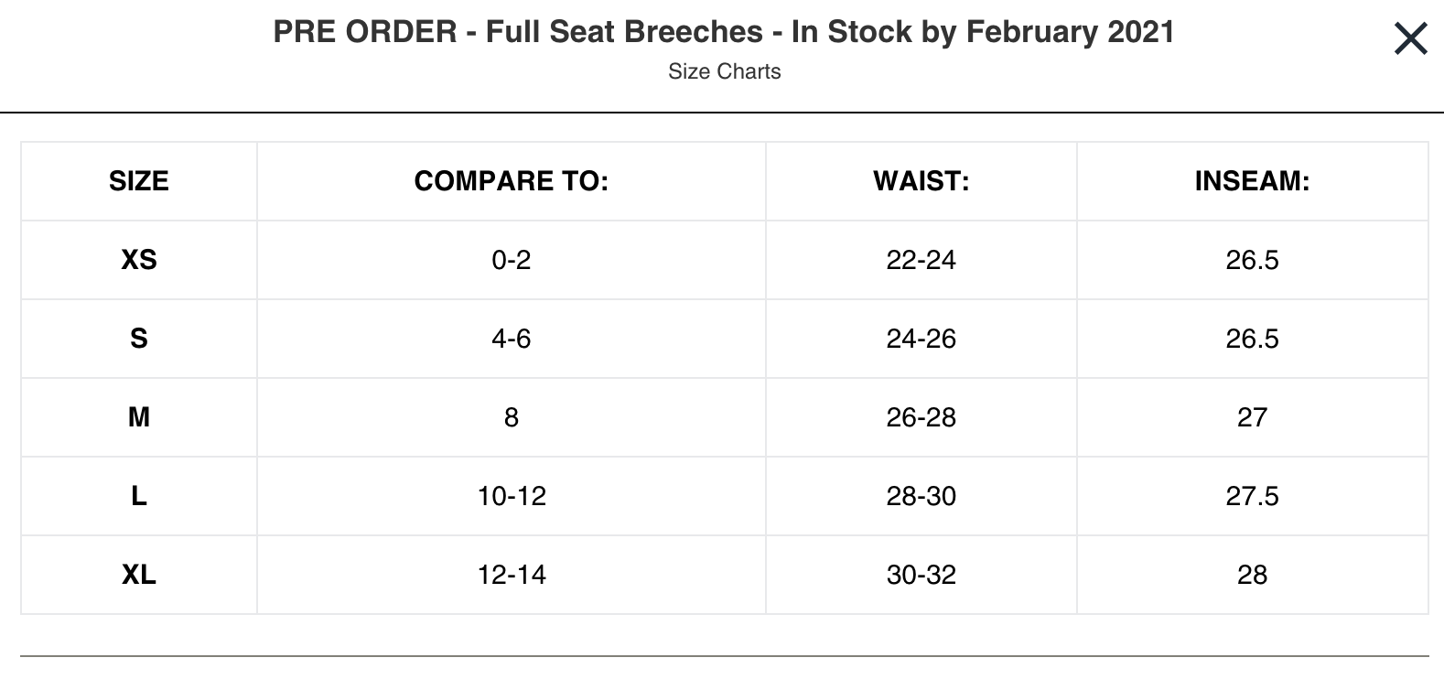The image size is (1444, 690).
Task: Close the size chart modal
Action: pyautogui.click(x=1410, y=39)
